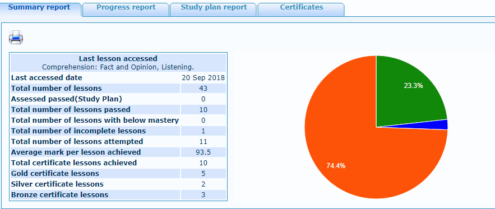The width and height of the screenshot is (495, 209).
Task: Click the Bronze certificate lessons count
Action: [203, 195]
